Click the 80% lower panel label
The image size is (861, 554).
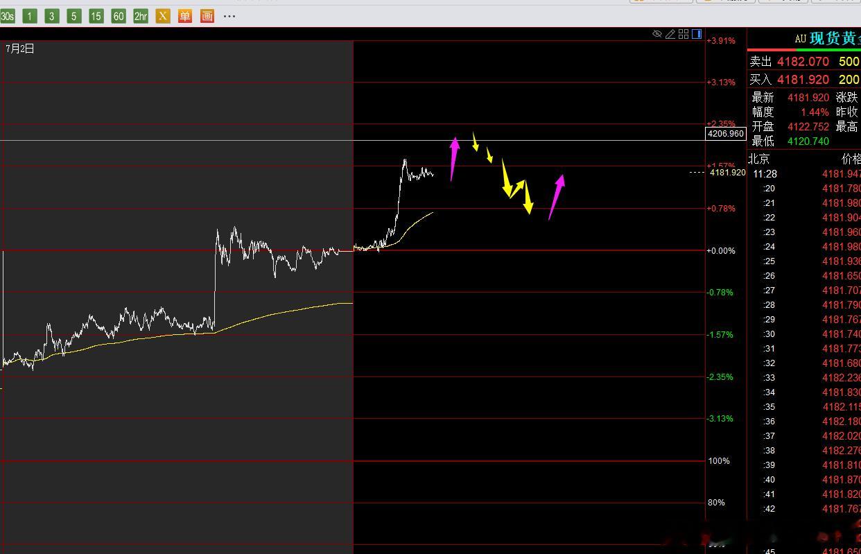716,503
